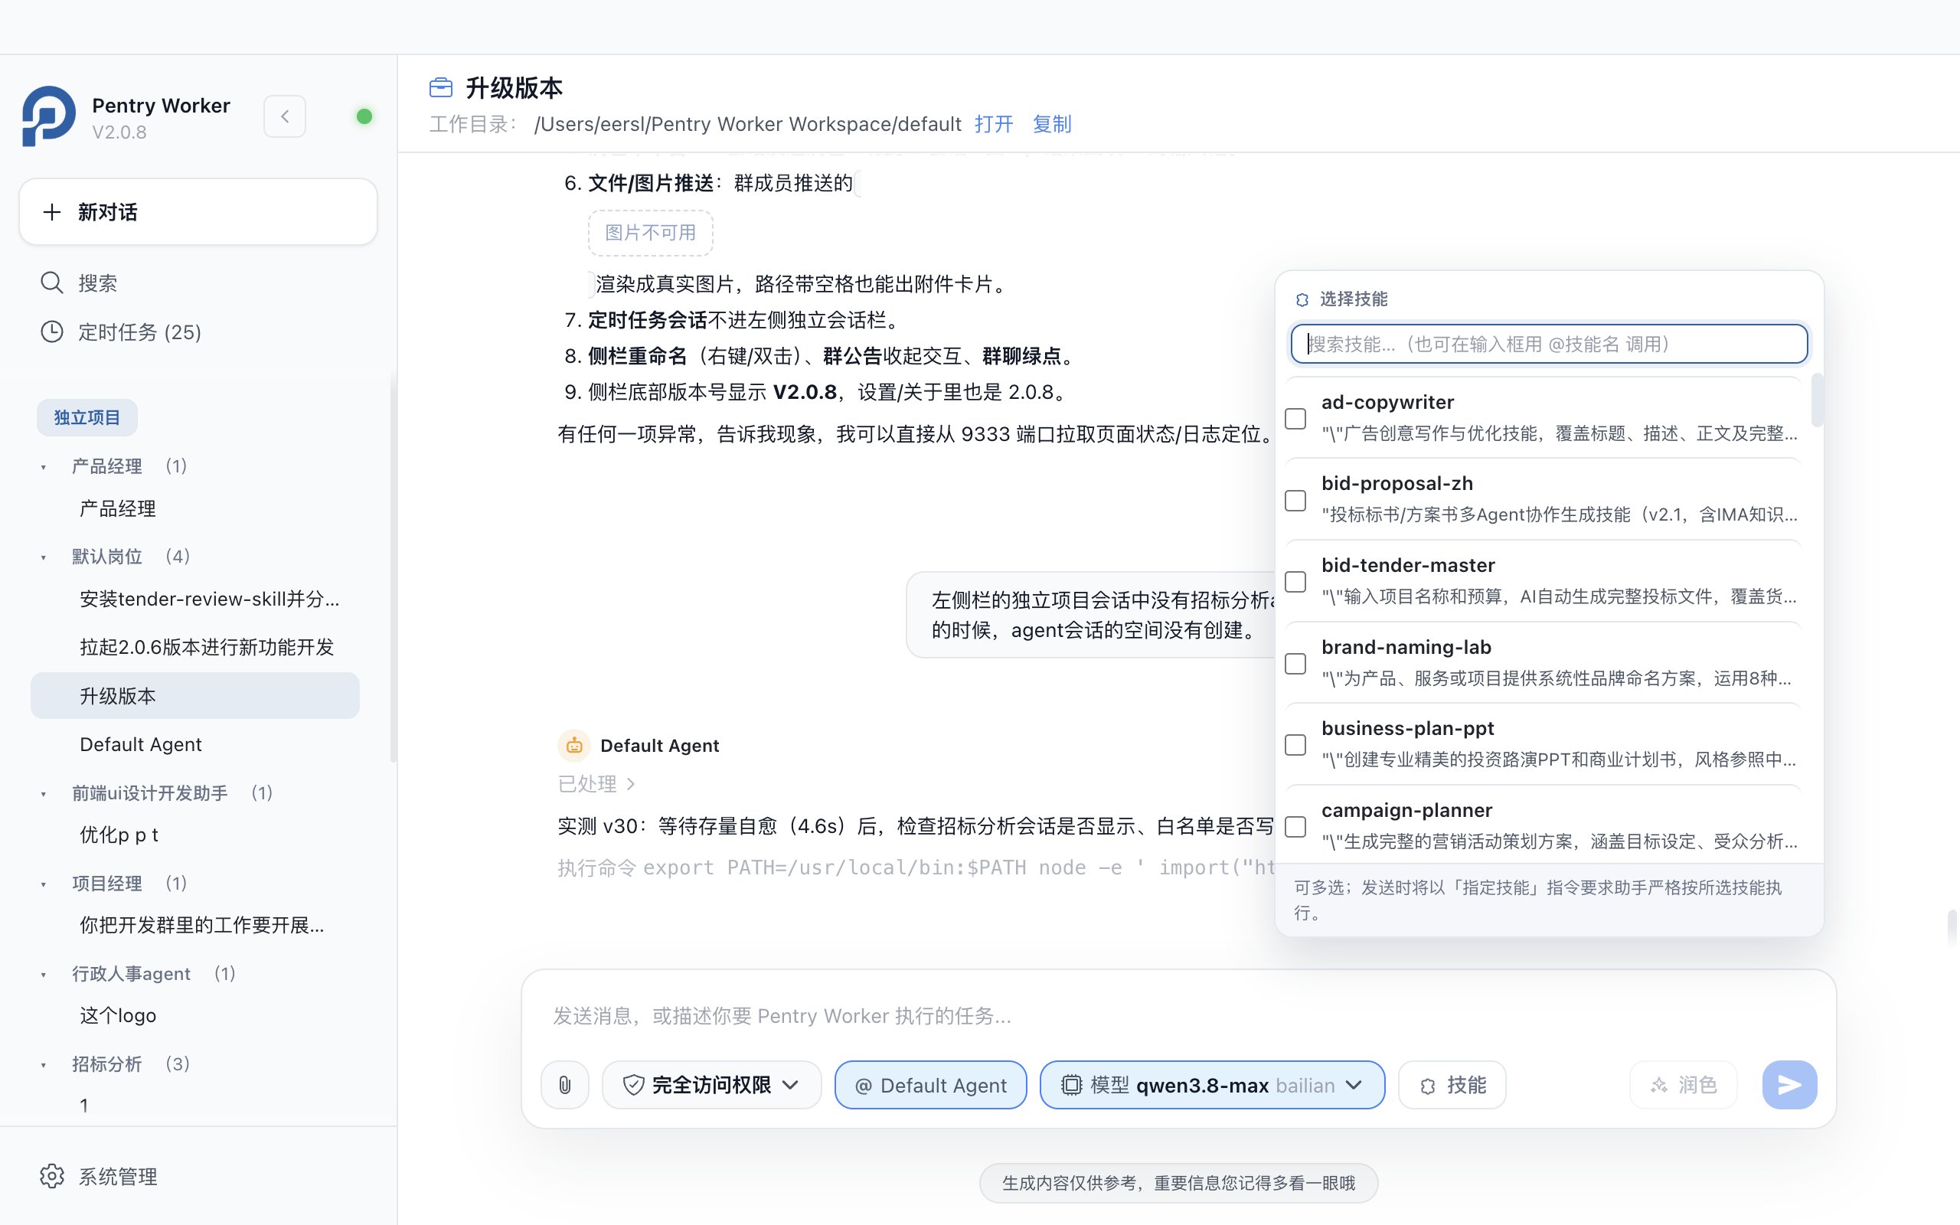The image size is (1960, 1225).
Task: Collapse the 项目经理 group triangle
Action: 44,885
